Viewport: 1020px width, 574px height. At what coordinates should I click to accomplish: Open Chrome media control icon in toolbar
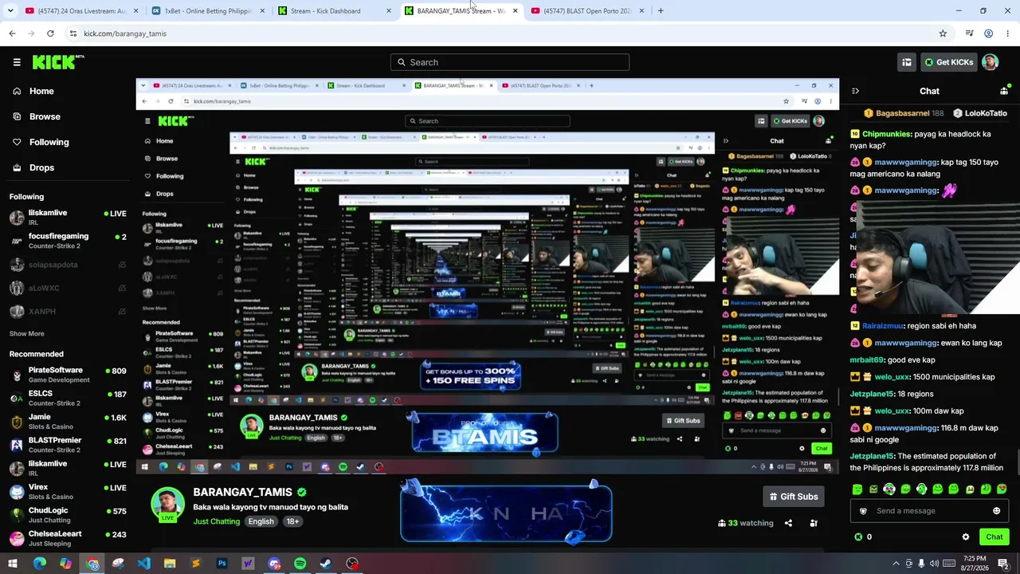(969, 33)
